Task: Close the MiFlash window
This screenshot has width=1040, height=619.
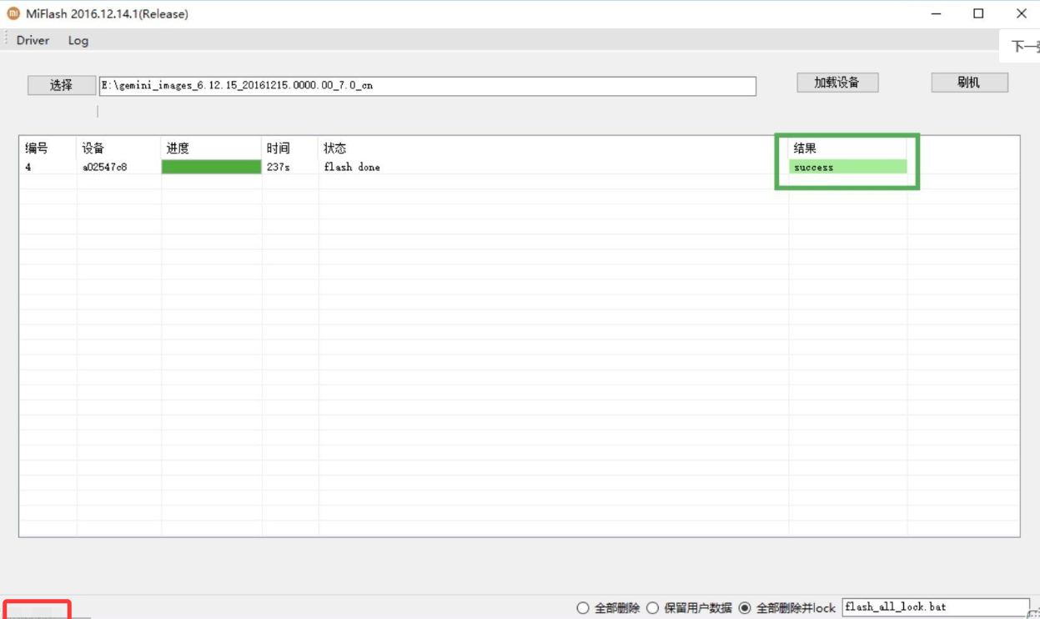Action: coord(1021,13)
